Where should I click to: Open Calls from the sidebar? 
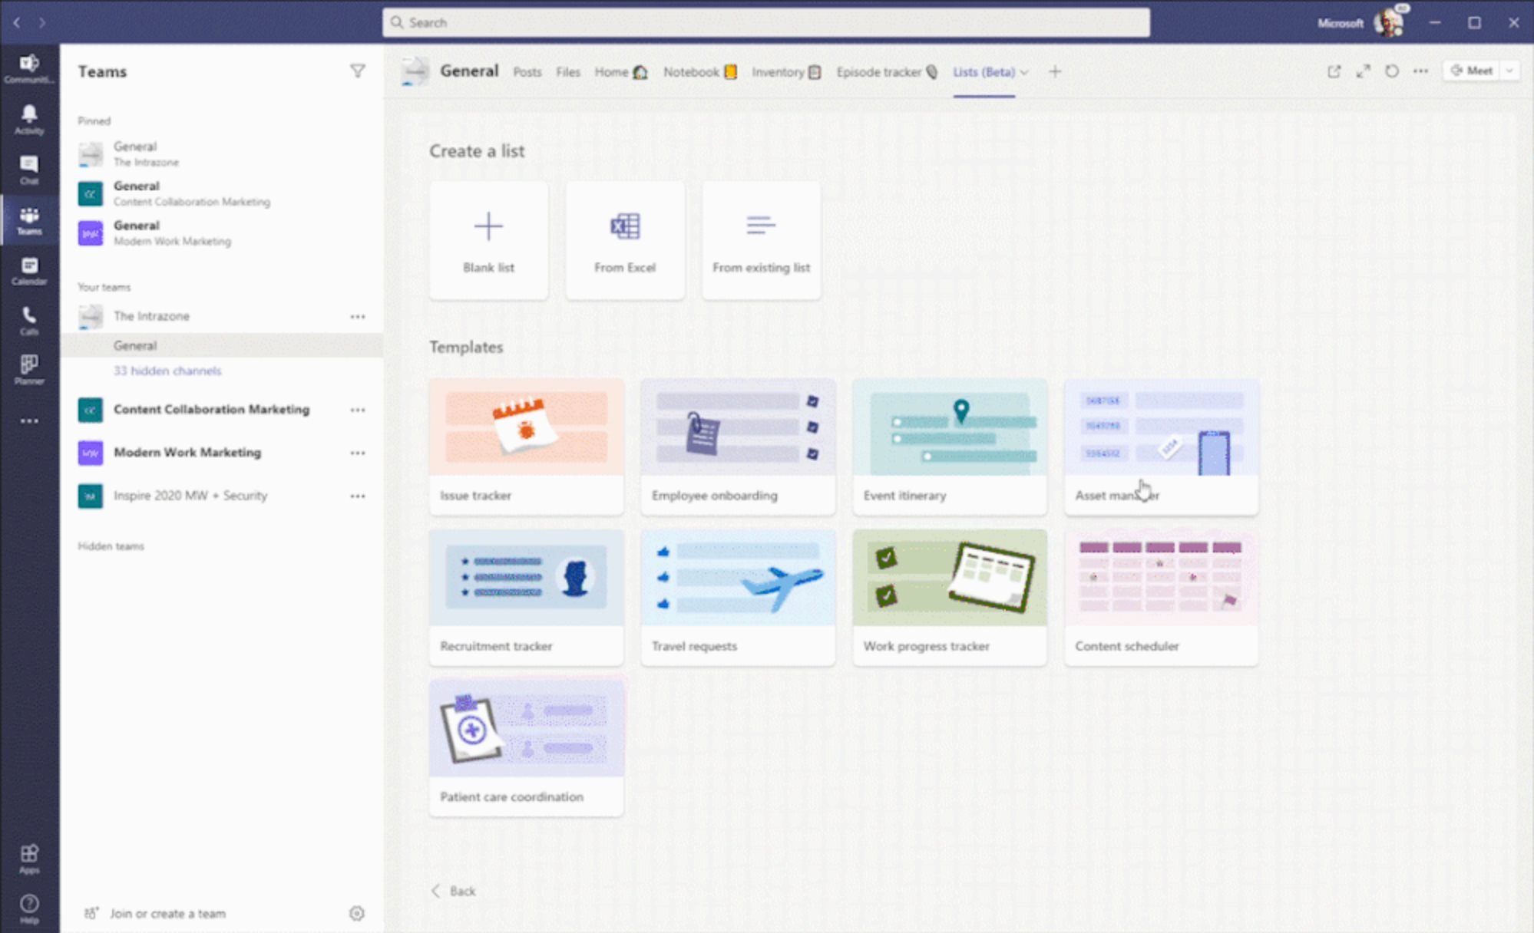tap(29, 320)
